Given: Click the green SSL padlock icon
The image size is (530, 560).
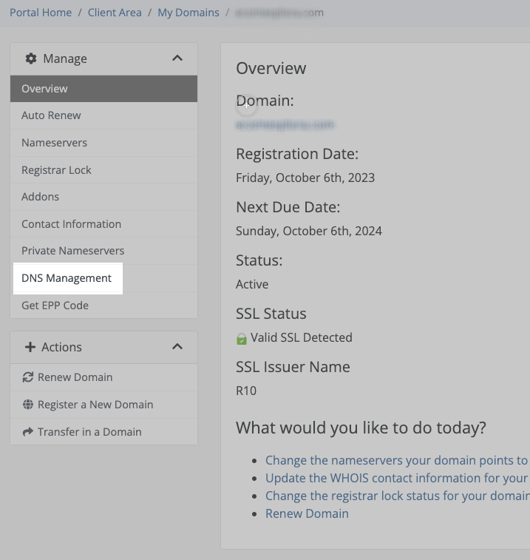Looking at the screenshot, I should [x=242, y=339].
